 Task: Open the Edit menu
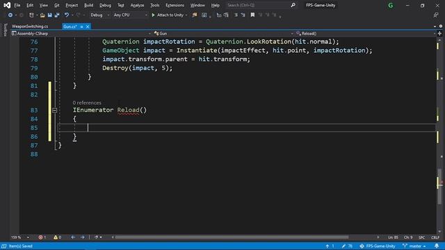[29, 5]
